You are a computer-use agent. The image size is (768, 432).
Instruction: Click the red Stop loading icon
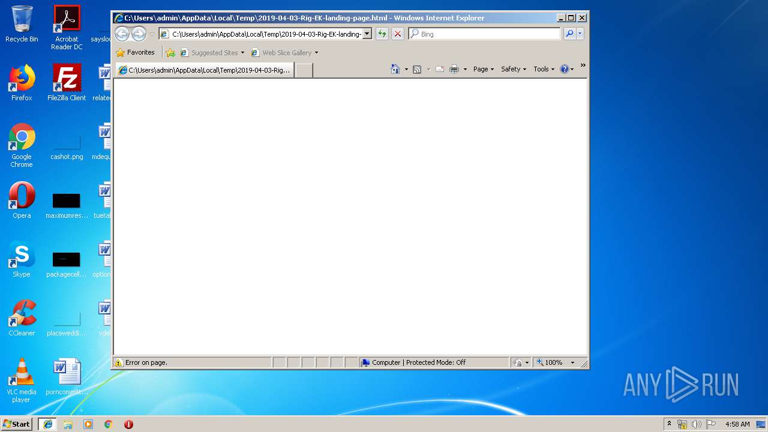tap(397, 34)
